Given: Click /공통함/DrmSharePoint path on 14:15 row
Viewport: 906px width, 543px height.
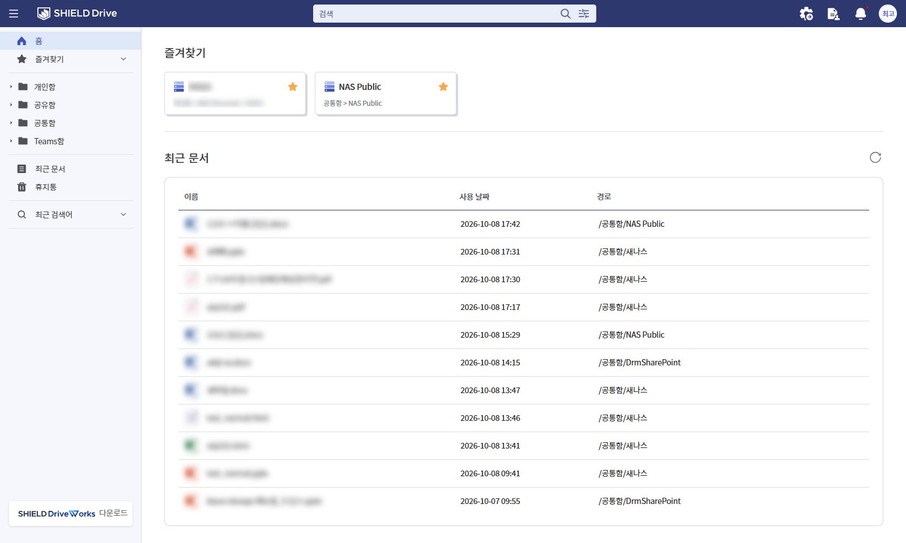Looking at the screenshot, I should [640, 363].
